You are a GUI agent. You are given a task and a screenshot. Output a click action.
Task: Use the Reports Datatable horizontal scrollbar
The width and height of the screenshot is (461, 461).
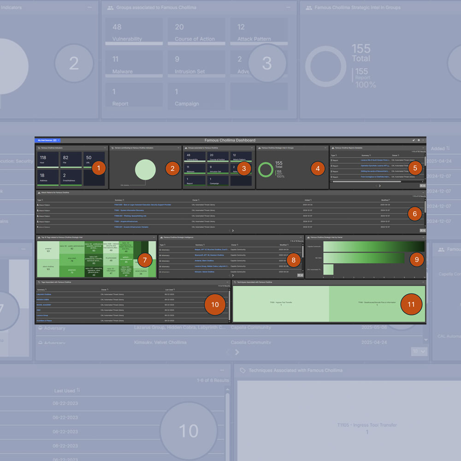tap(366, 182)
